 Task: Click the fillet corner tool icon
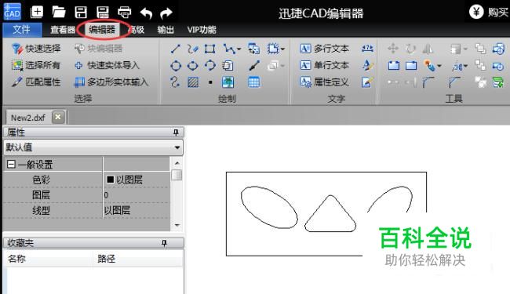428,82
